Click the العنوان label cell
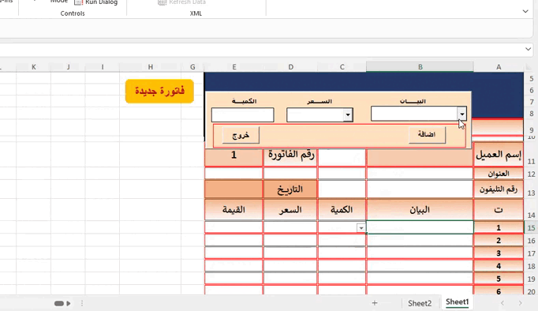Image resolution: width=538 pixels, height=311 pixels. [499, 174]
